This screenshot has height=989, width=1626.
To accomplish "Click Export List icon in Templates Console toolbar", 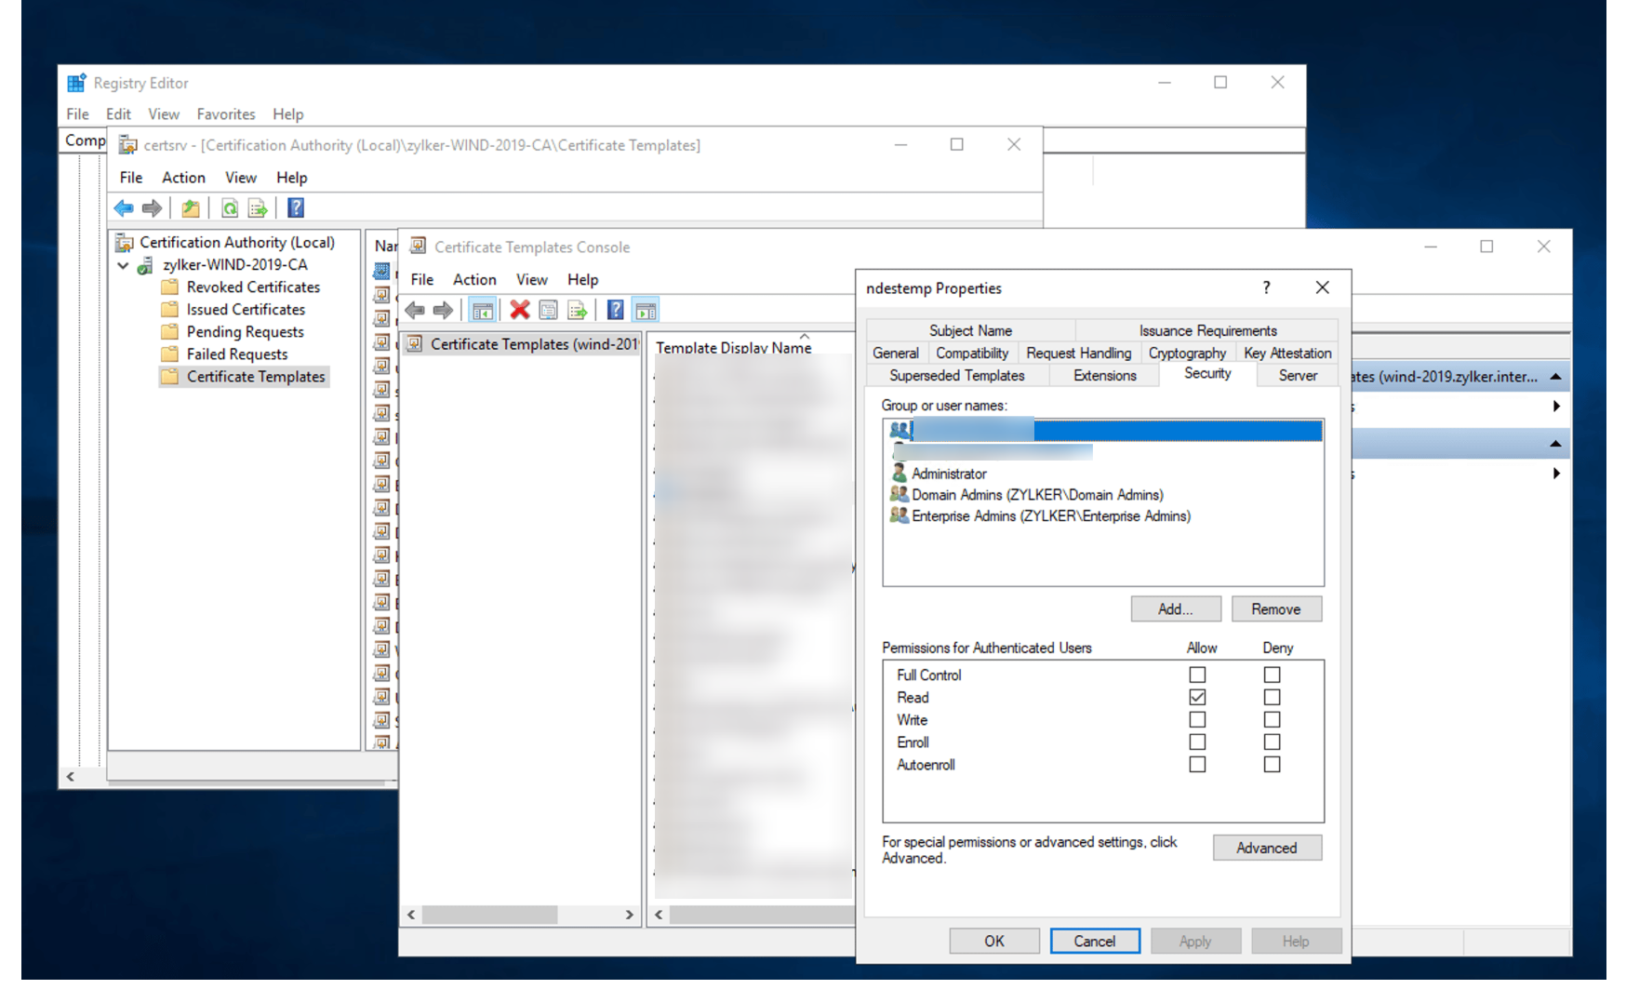I will 577,311.
